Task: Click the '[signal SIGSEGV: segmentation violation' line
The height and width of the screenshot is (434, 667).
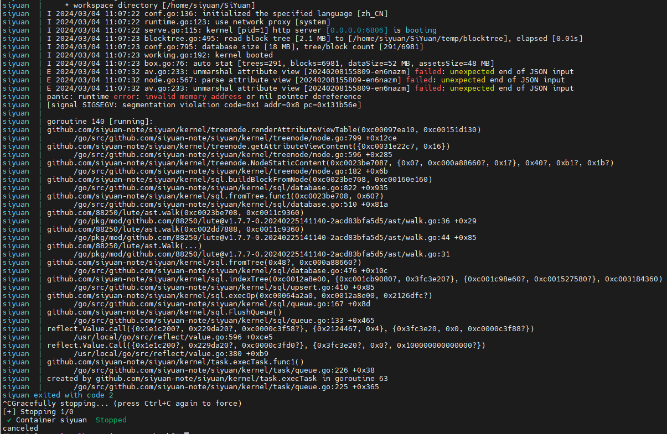Action: pyautogui.click(x=204, y=104)
